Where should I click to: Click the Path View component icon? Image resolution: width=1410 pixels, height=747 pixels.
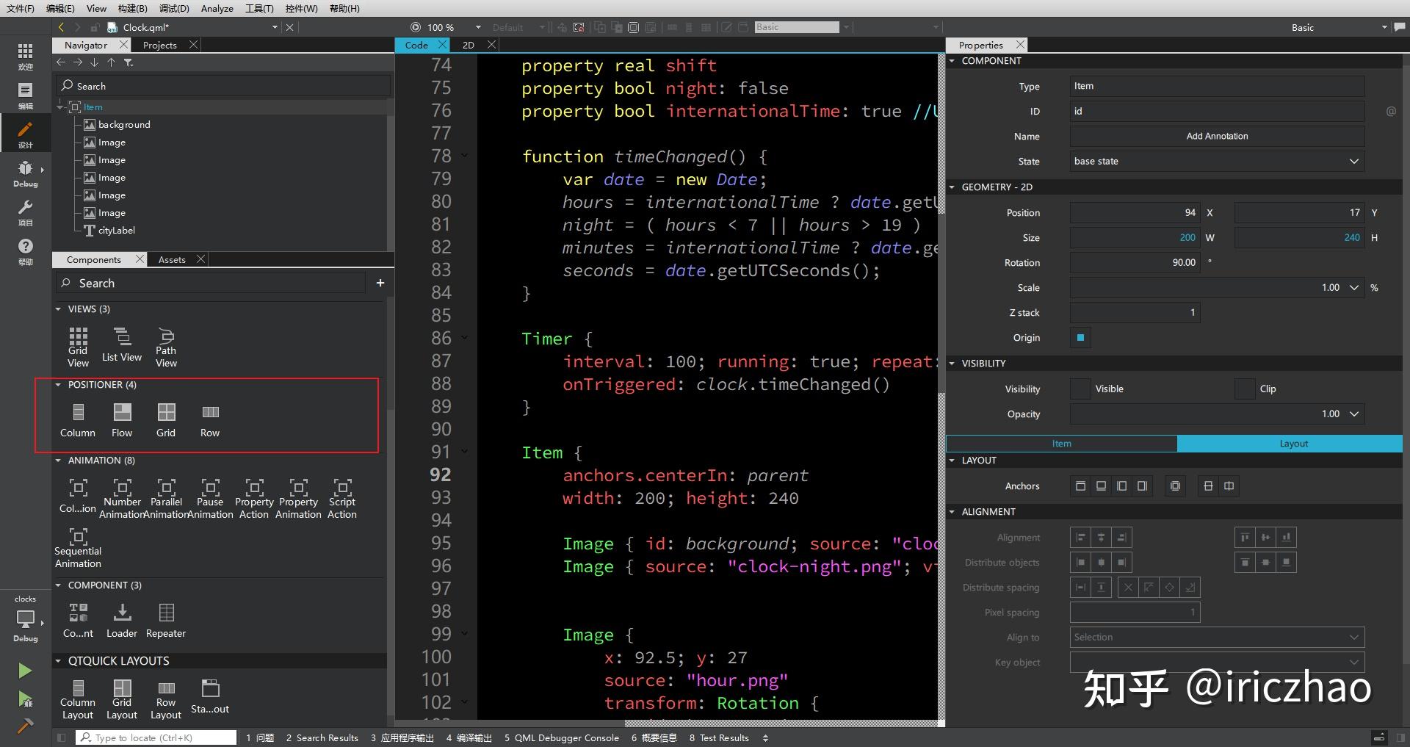pos(166,338)
